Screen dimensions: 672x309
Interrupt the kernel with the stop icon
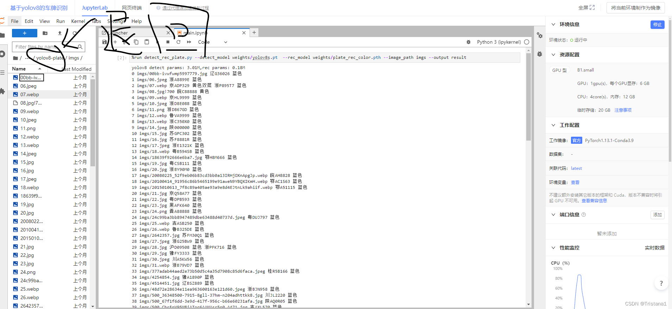[x=168, y=42]
